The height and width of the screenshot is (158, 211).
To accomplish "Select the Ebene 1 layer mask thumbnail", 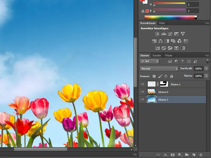I will click(x=164, y=84).
